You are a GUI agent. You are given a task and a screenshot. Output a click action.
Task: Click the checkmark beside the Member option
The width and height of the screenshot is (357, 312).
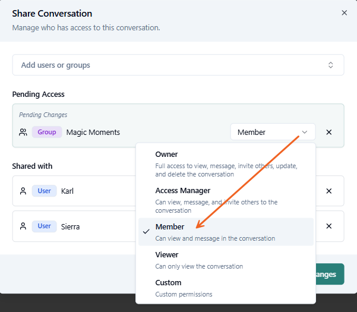pyautogui.click(x=146, y=232)
